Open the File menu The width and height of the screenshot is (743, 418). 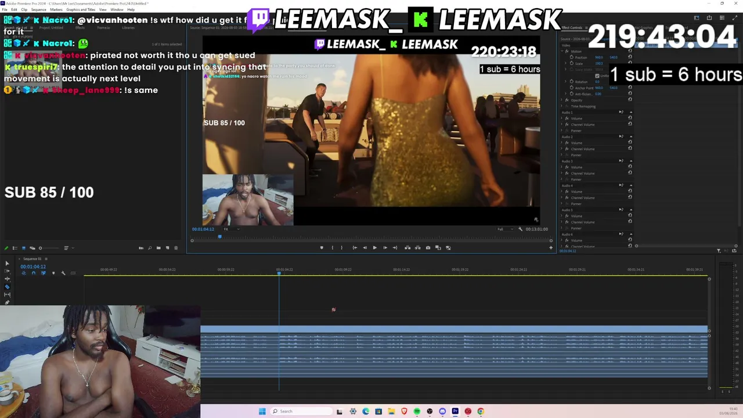tap(5, 10)
